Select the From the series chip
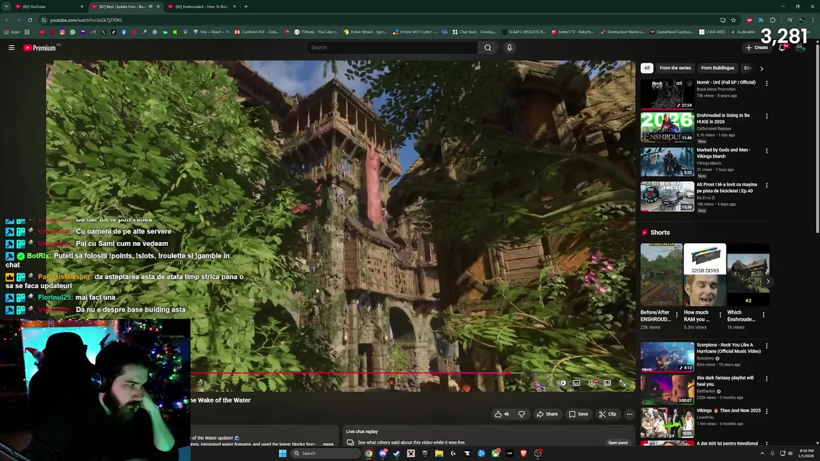This screenshot has height=461, width=820. [675, 68]
